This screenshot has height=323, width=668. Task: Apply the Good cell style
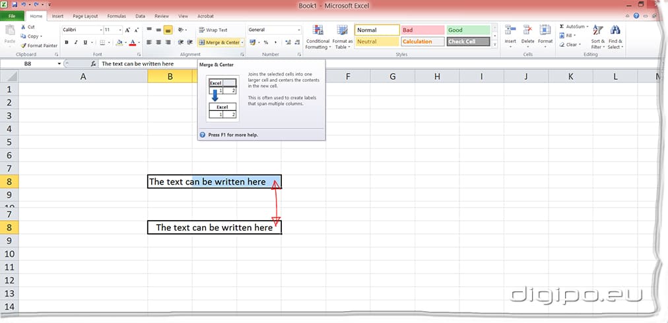pyautogui.click(x=468, y=30)
